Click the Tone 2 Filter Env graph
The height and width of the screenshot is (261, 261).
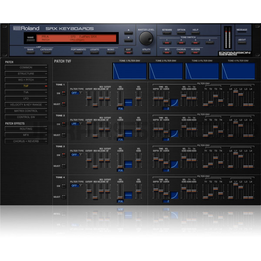(x=166, y=71)
